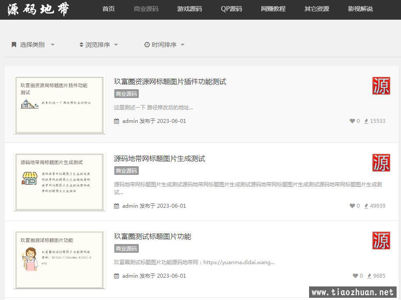The image size is (401, 300).
Task: Click the views icon next to 9685
Action: (x=369, y=276)
